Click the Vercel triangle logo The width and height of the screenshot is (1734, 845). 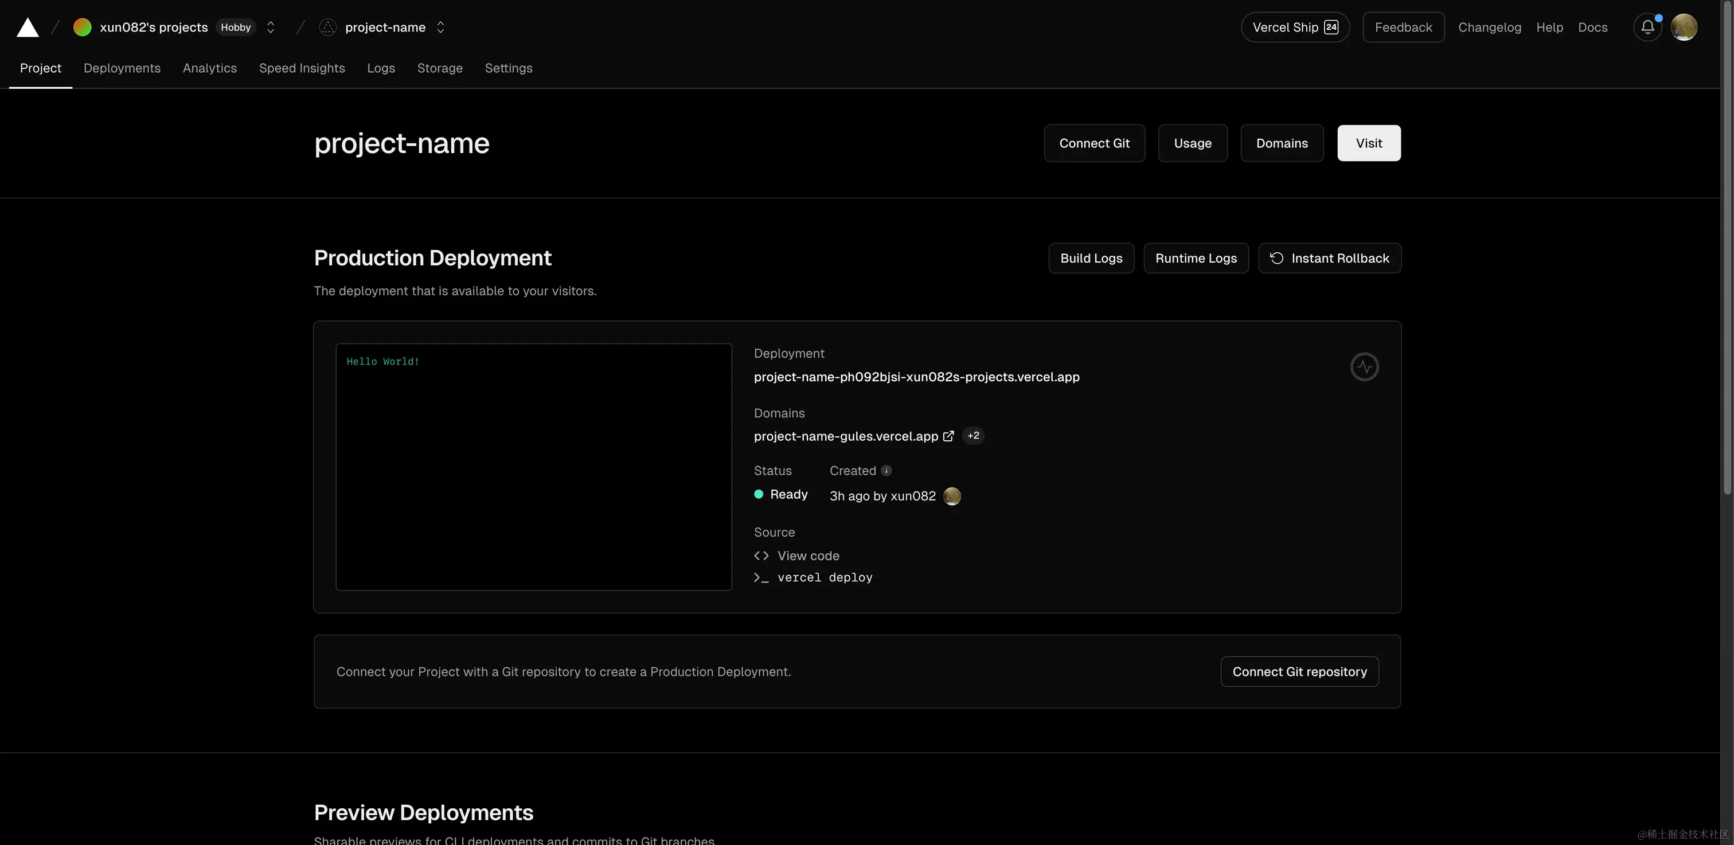click(x=28, y=28)
